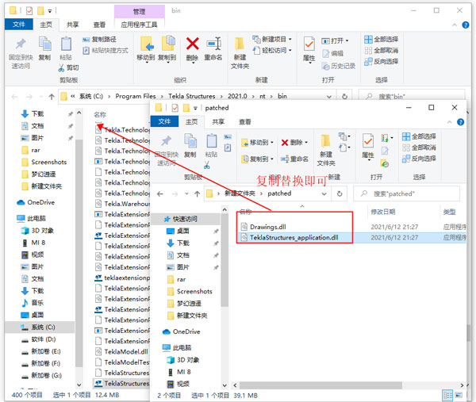Open Share tab in patched window
This screenshot has width=476, height=402.
[218, 121]
